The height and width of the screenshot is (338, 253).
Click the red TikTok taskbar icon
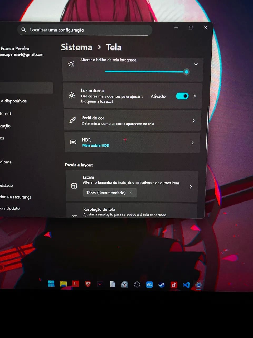[x=174, y=285]
